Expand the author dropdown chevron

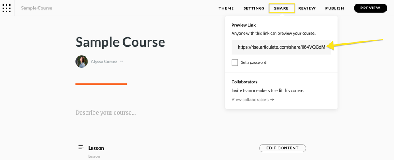click(x=121, y=62)
